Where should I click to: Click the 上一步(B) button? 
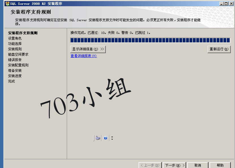[150, 165]
